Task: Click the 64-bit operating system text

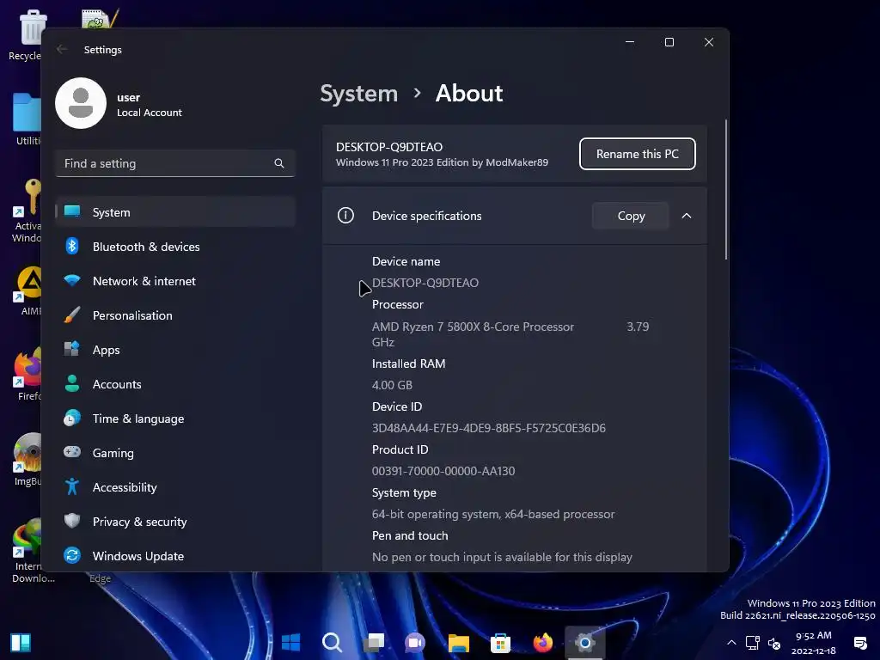Action: 493,514
